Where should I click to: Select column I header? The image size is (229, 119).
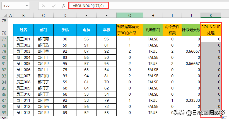(172, 15)
